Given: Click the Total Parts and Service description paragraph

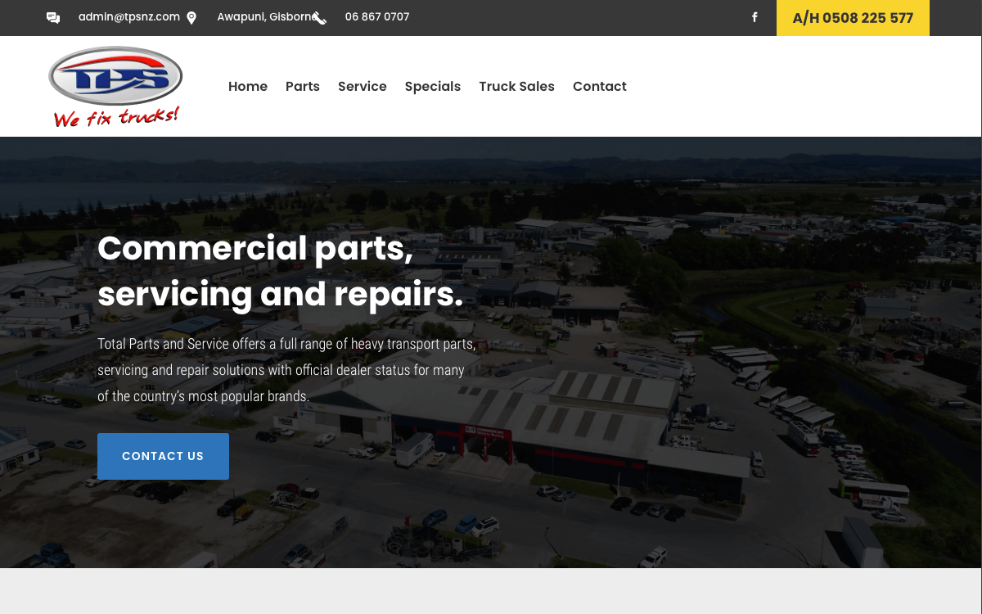Looking at the screenshot, I should pyautogui.click(x=286, y=370).
